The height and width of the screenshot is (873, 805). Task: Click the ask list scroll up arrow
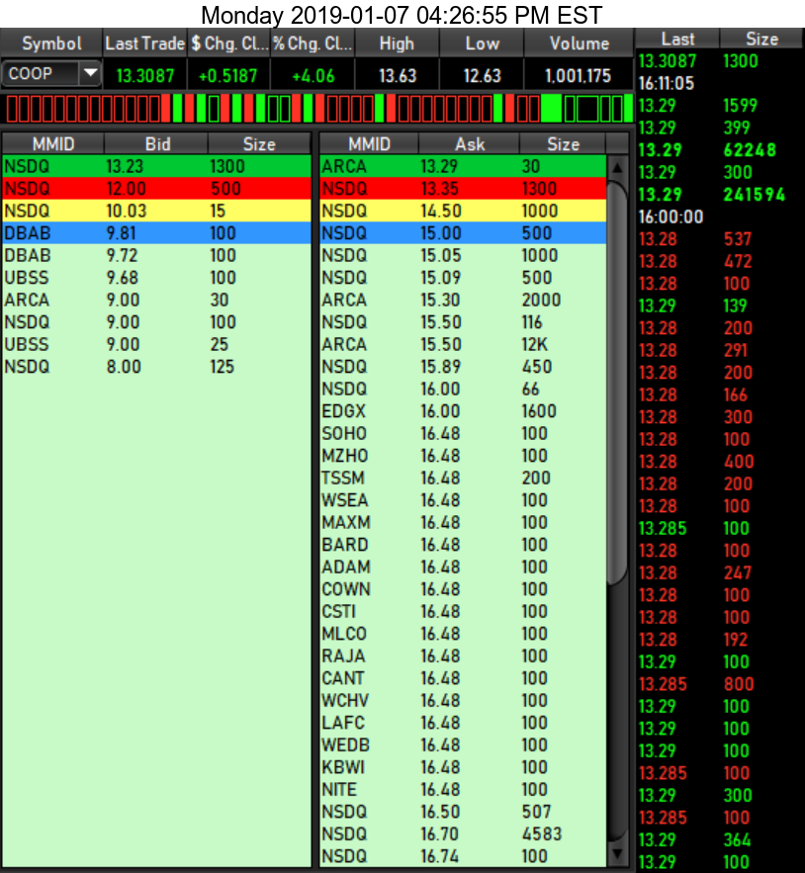click(617, 168)
